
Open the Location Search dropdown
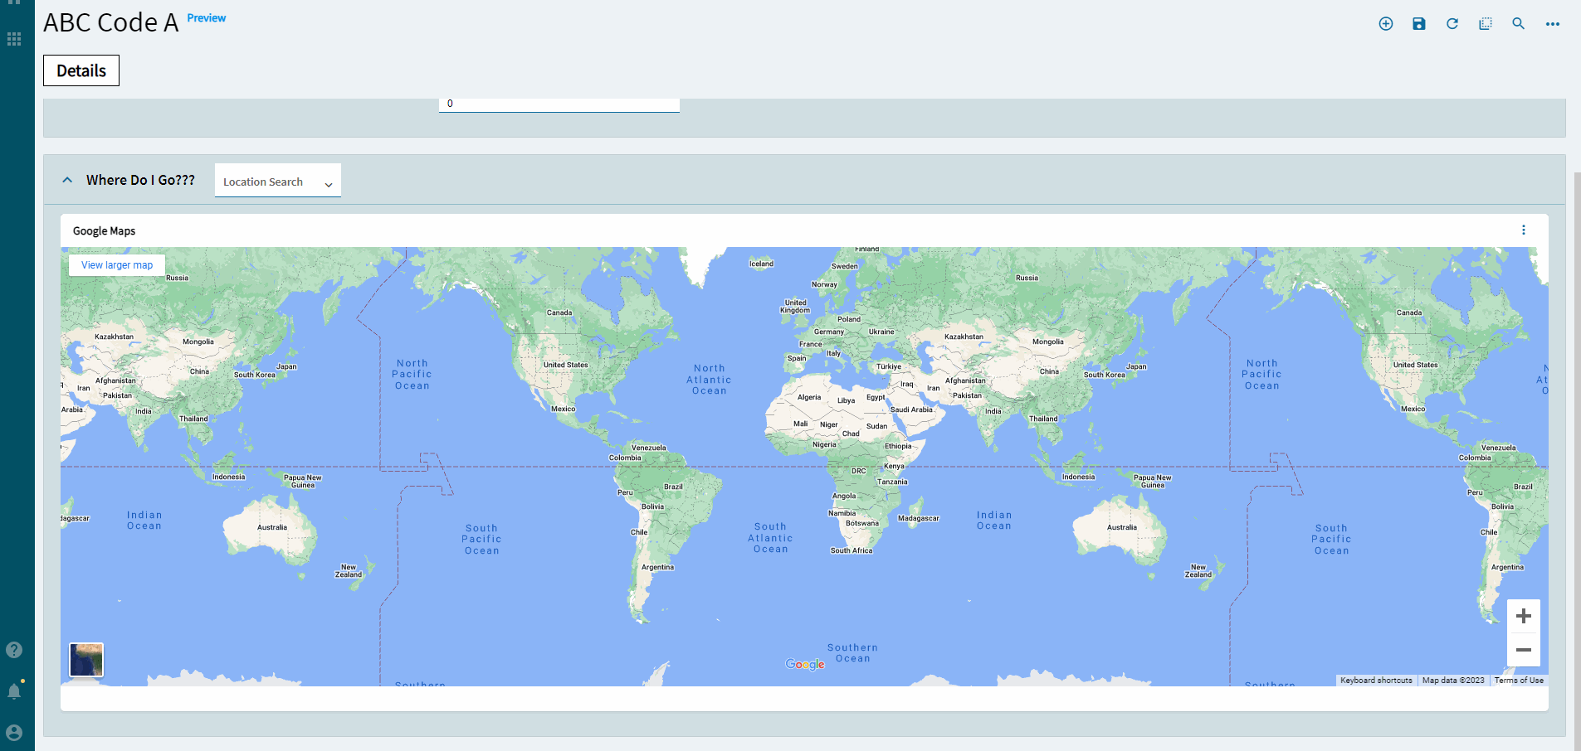pyautogui.click(x=277, y=181)
